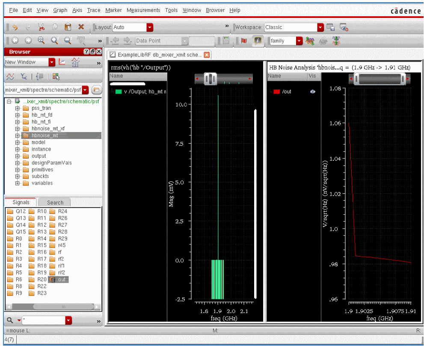This screenshot has height=346, width=424.
Task: Open the calculator tool icon
Action: tap(226, 41)
